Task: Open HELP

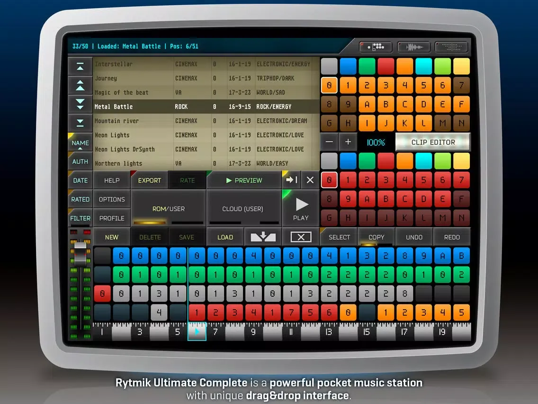Action: click(x=112, y=180)
